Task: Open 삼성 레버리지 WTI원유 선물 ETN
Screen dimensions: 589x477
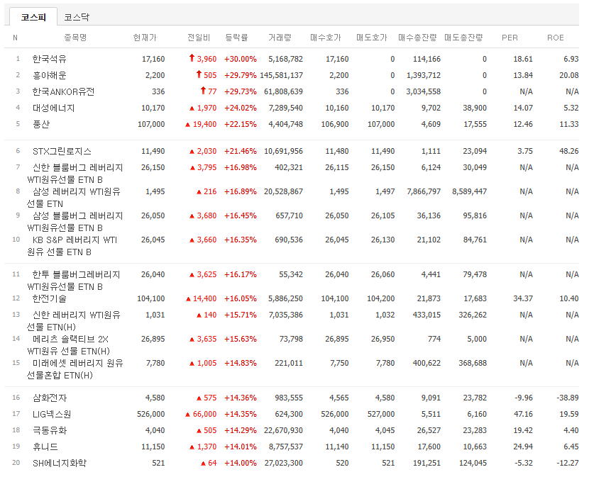Action: (x=74, y=198)
